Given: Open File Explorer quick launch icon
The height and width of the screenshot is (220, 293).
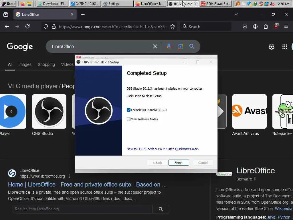Looking at the screenshot, I should [29, 4].
